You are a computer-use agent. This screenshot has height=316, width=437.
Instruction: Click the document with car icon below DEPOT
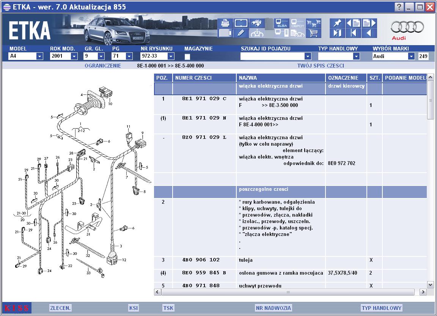tap(297, 33)
